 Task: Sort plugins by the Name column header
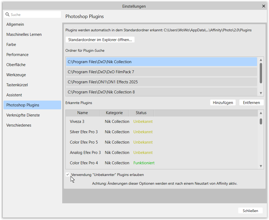pos(83,113)
